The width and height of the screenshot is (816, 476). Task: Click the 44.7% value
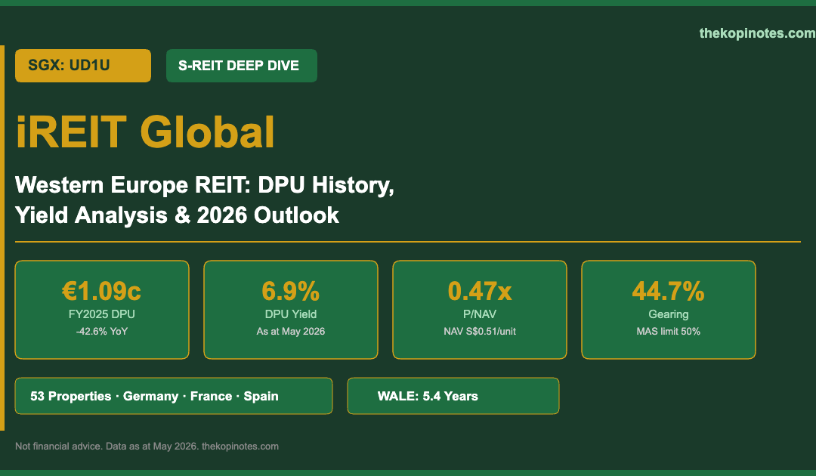click(x=668, y=291)
